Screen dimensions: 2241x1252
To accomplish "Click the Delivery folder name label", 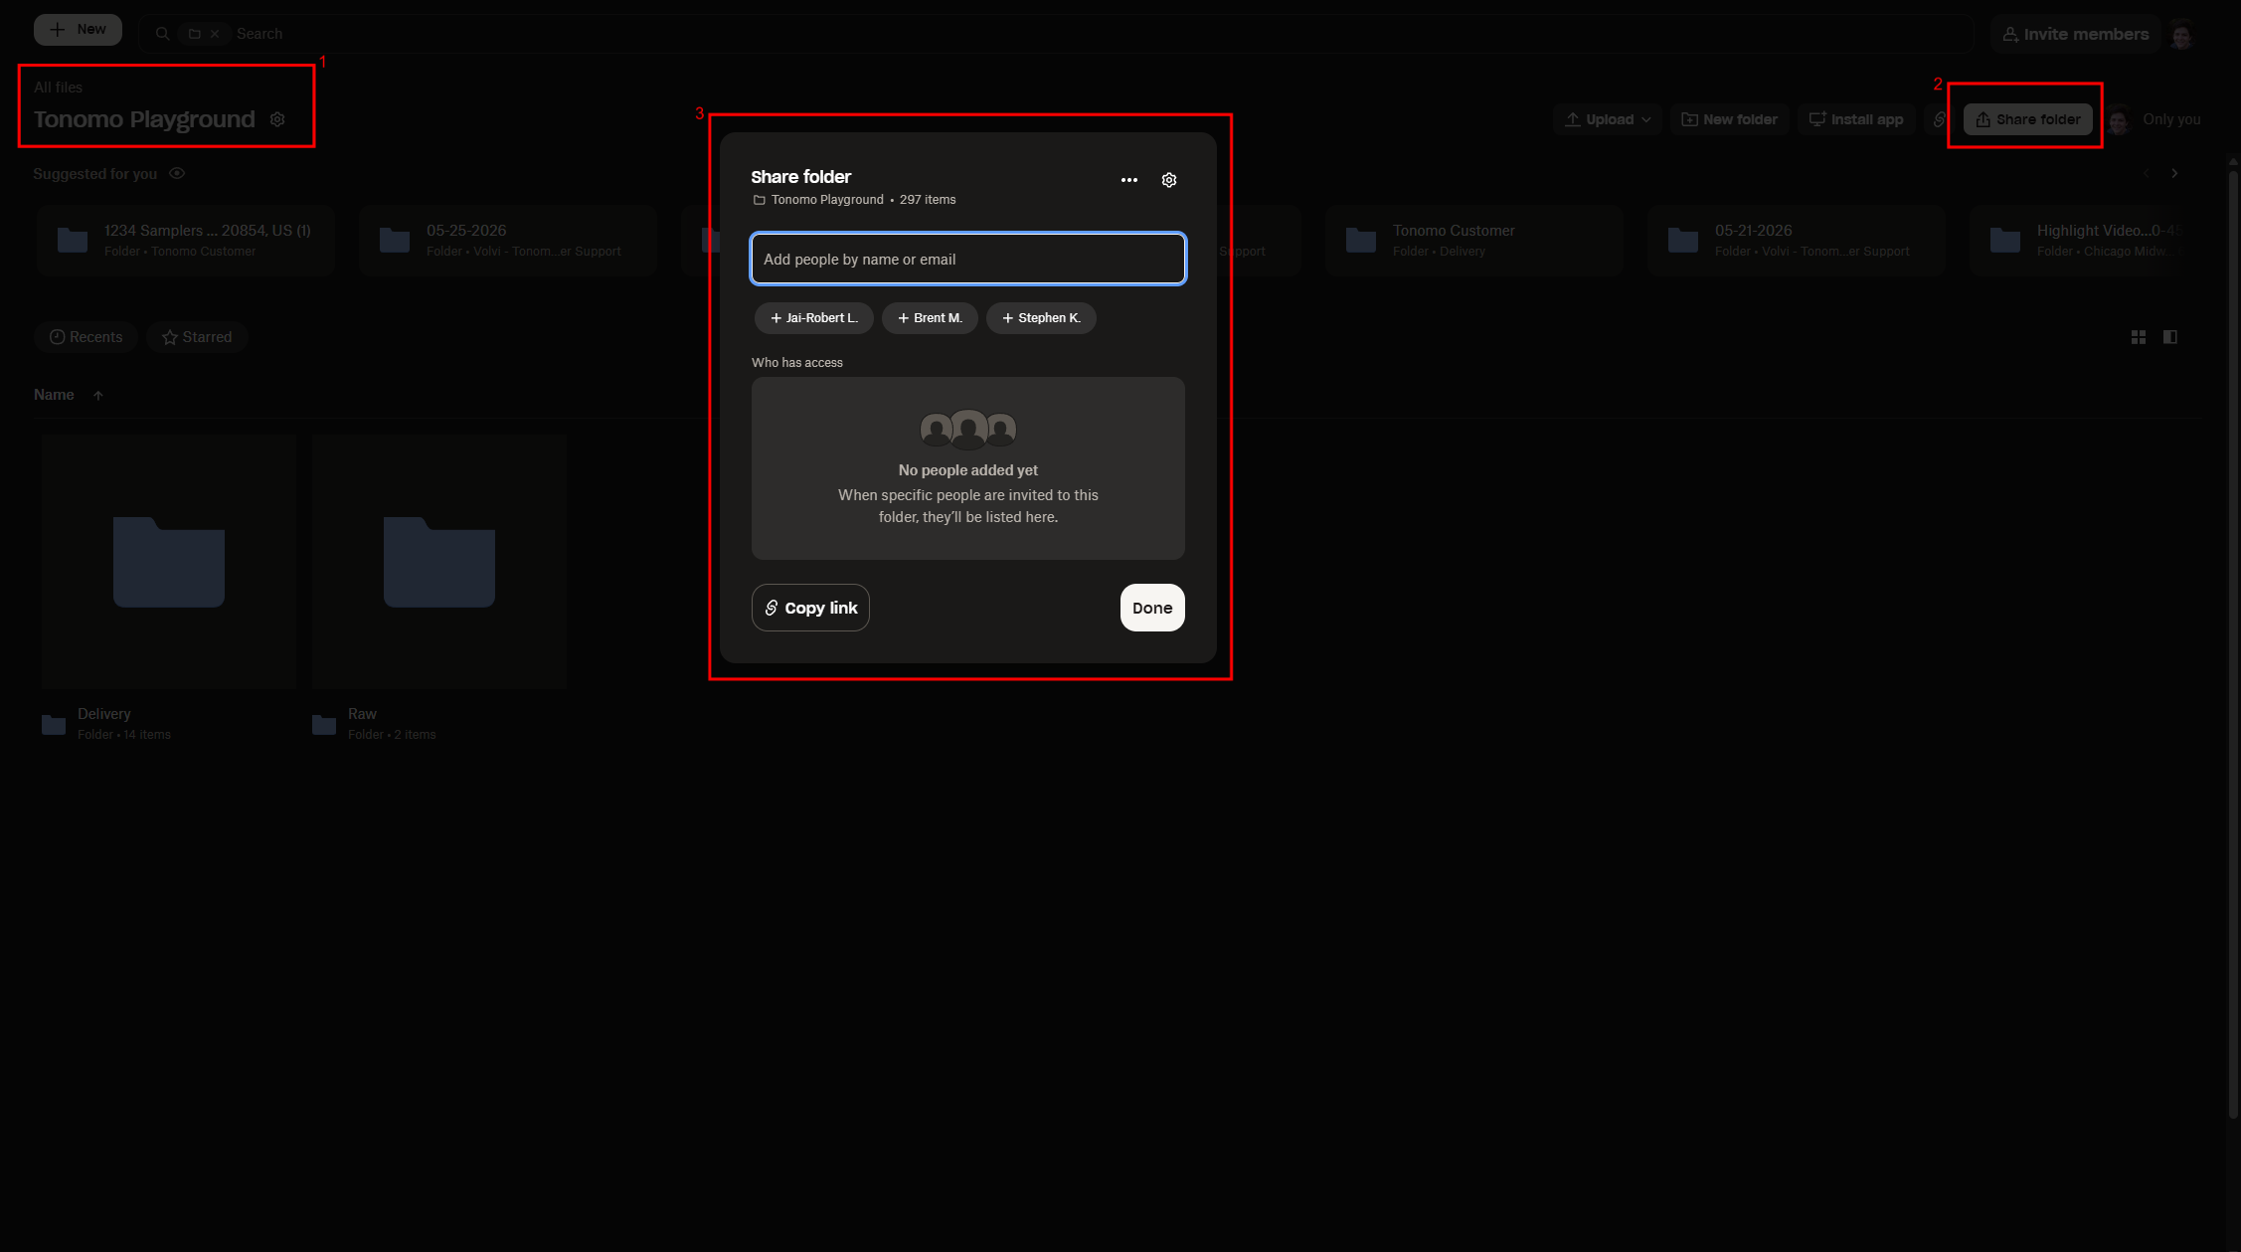I will click(104, 714).
